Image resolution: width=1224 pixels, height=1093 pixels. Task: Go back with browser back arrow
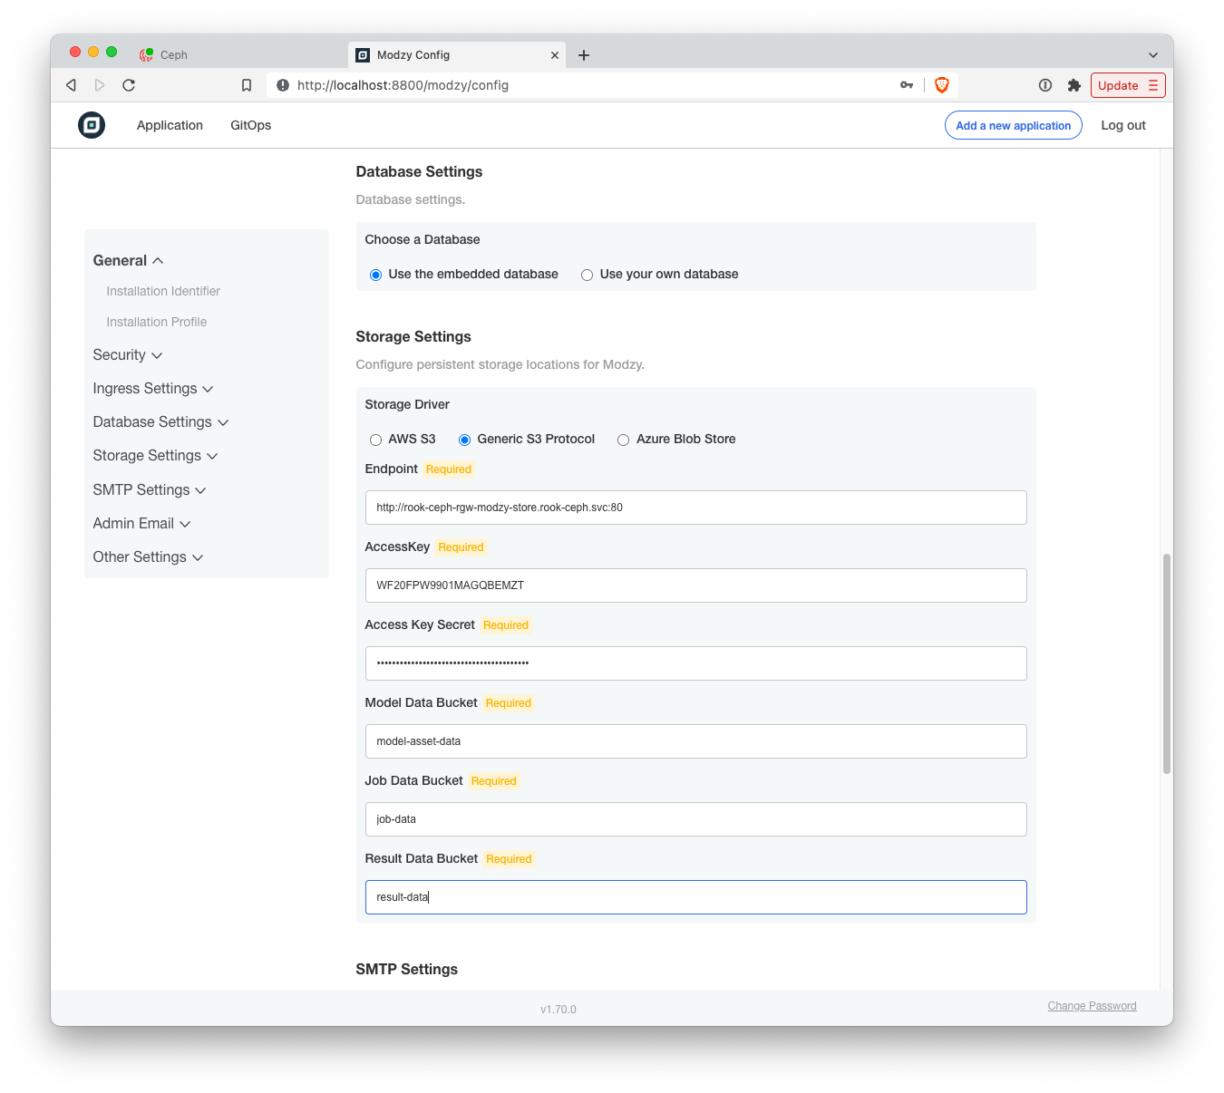click(x=71, y=85)
